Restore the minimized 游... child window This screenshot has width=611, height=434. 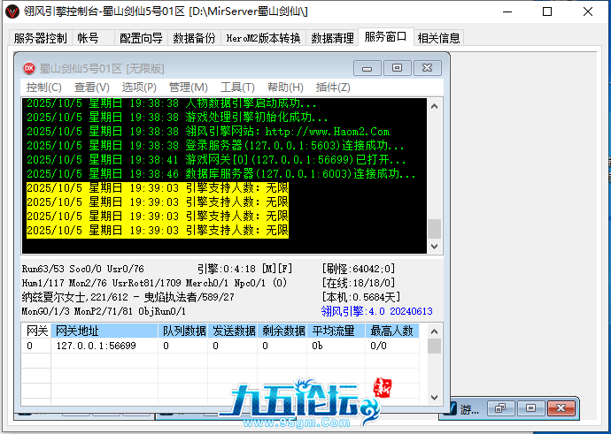(x=501, y=408)
